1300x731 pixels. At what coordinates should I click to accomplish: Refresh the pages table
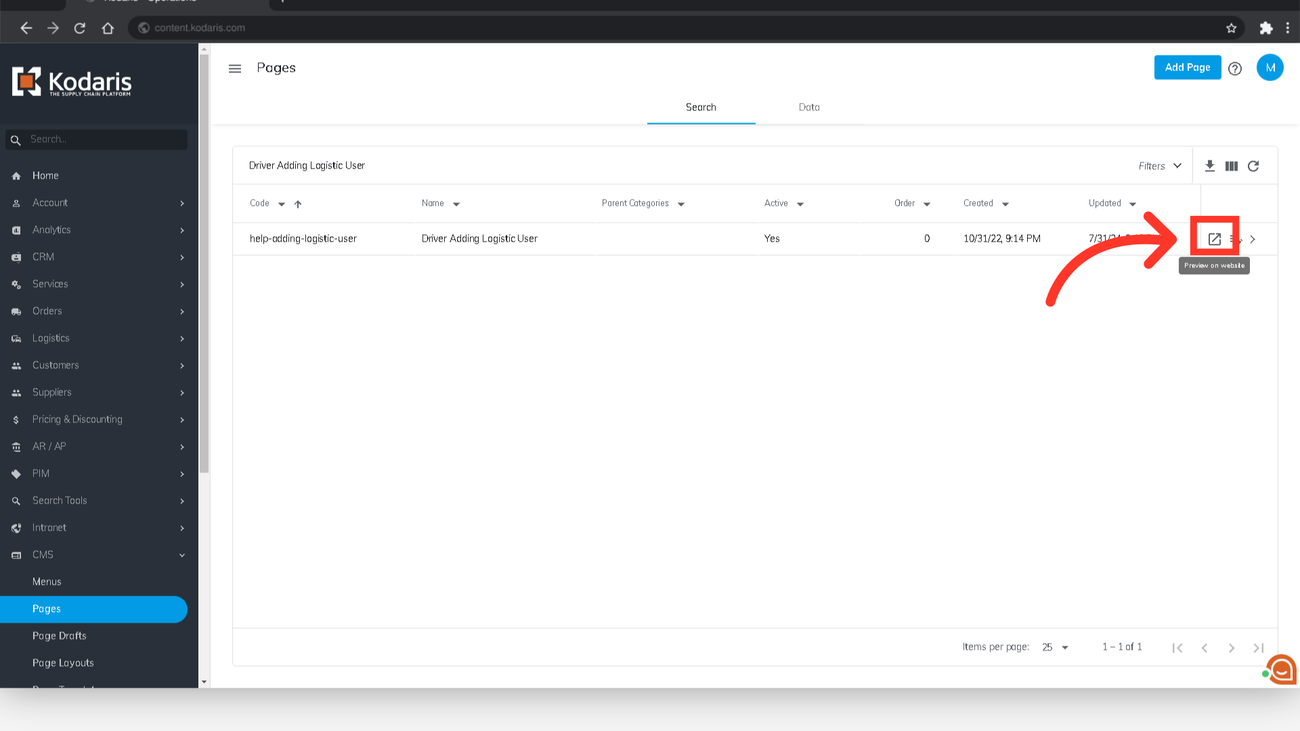click(x=1253, y=166)
